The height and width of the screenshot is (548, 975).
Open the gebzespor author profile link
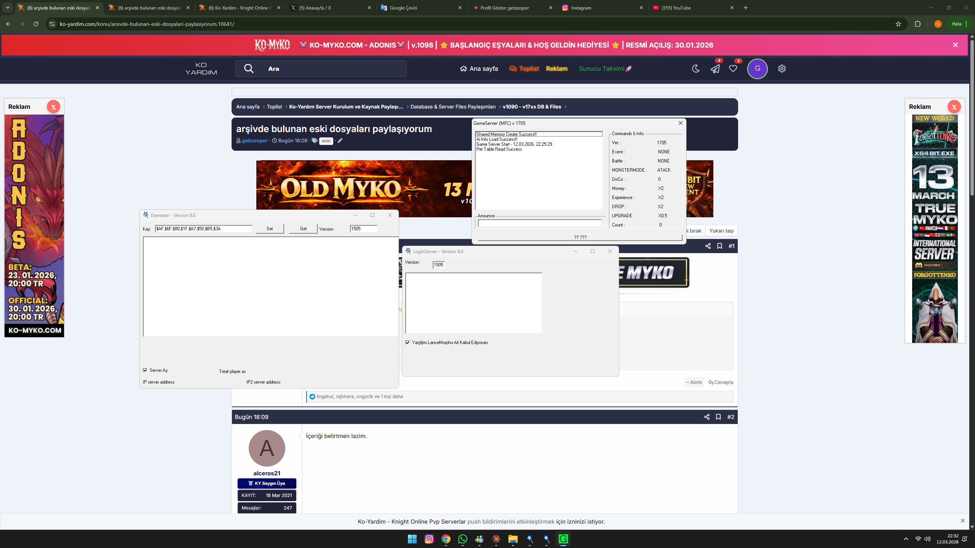pos(255,141)
